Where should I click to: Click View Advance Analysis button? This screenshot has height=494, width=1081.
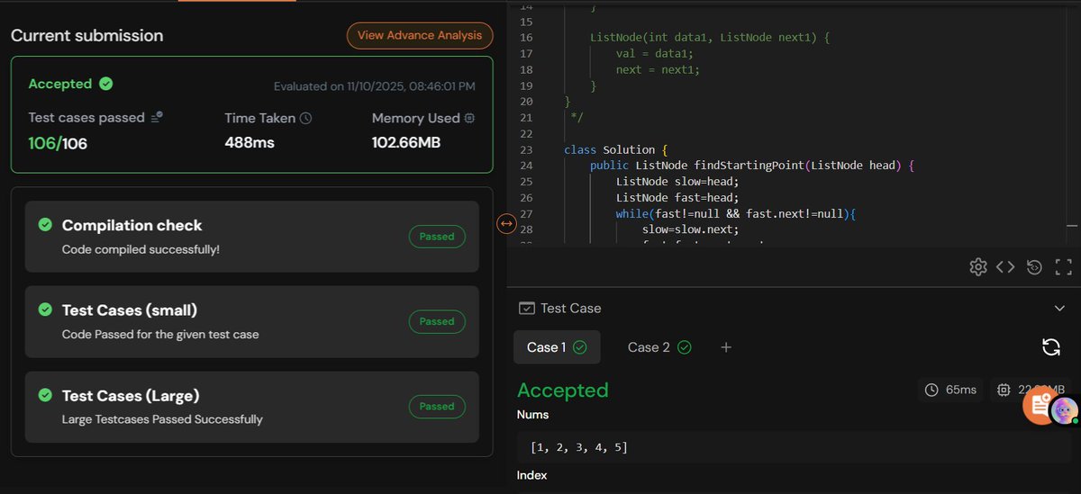tap(420, 36)
